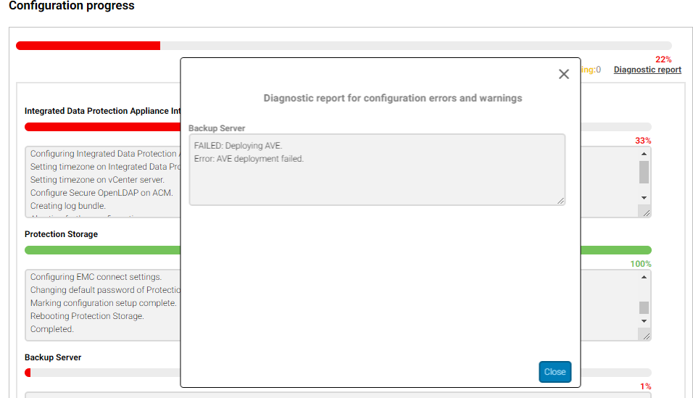Click scrollbar thumb in Protection Storage log
The width and height of the screenshot is (693, 398).
tap(644, 307)
